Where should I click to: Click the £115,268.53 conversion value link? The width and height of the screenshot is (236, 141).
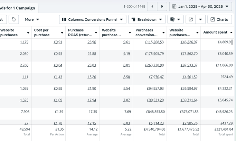pos(149,42)
